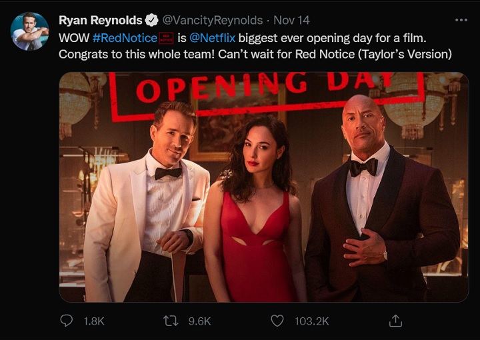The height and width of the screenshot is (340, 480).
Task: Click the Red Notice hashtag emoji
Action: coord(167,38)
